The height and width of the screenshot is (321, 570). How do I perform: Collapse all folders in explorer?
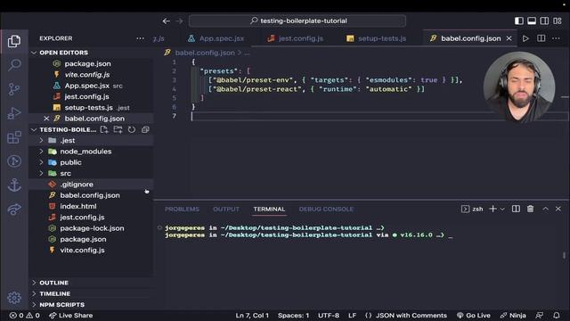point(145,129)
